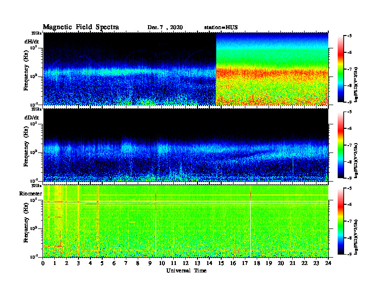Click hour tick label "17" on time axis
The height and width of the screenshot is (302, 391).
[x=245, y=264]
